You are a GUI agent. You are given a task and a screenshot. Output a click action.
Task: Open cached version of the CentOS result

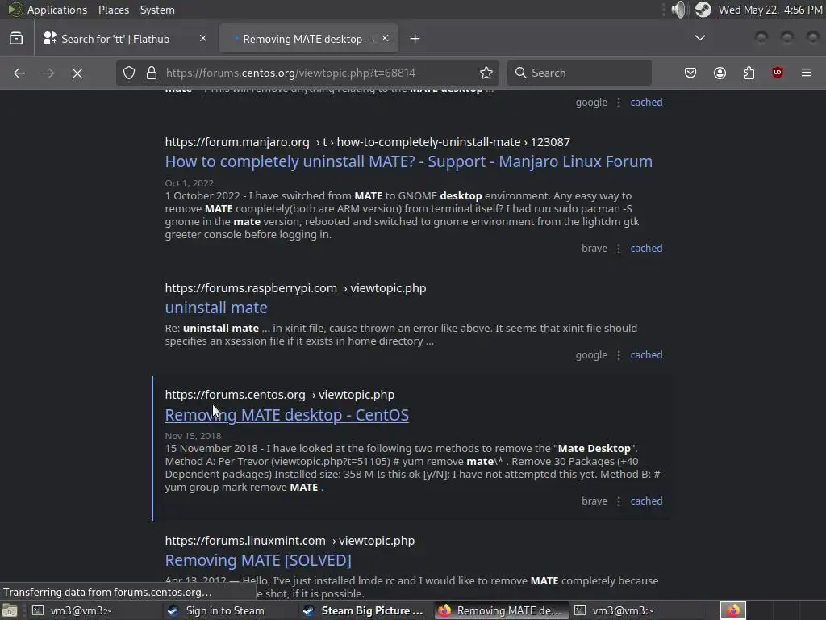coord(646,501)
